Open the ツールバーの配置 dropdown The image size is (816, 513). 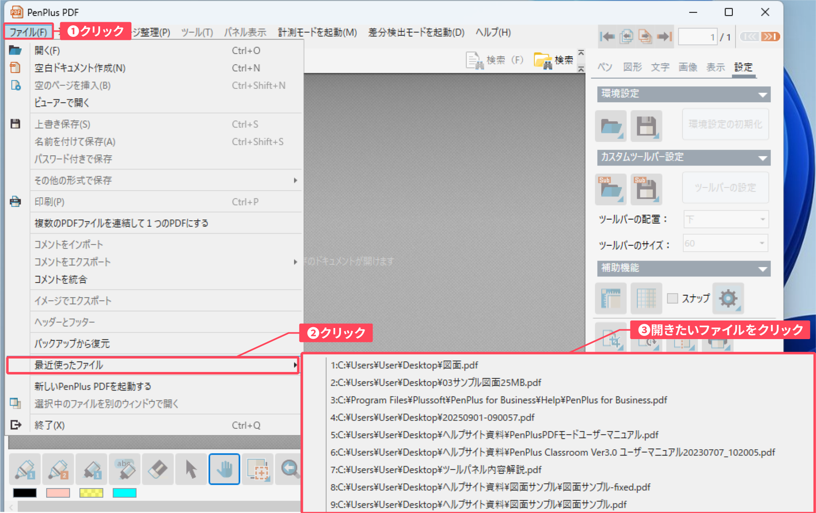[x=726, y=219]
